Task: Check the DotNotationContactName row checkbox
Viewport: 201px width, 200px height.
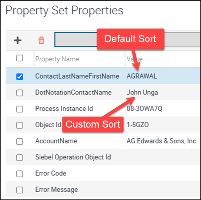Action: (x=19, y=93)
